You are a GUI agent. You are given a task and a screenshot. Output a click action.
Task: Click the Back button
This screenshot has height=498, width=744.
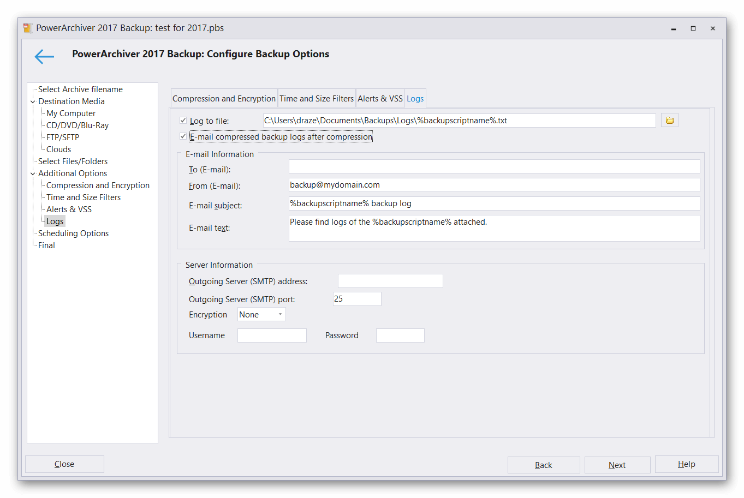point(543,465)
